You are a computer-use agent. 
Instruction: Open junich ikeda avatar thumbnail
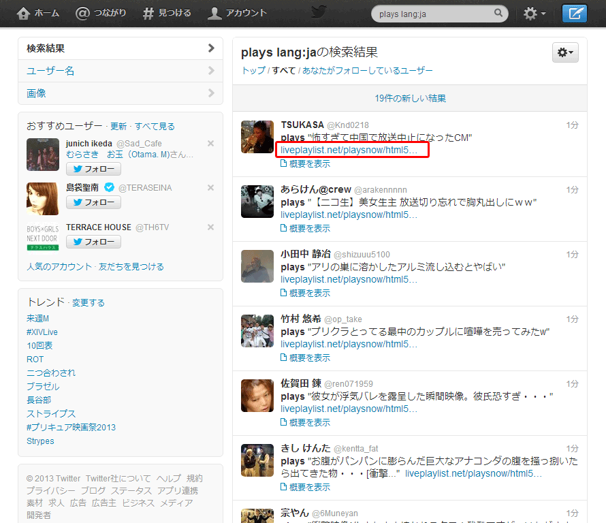(43, 155)
